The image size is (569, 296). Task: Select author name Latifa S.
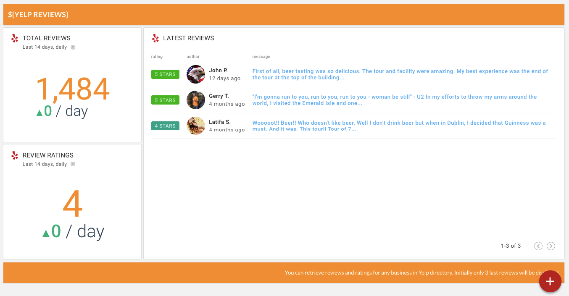[220, 122]
